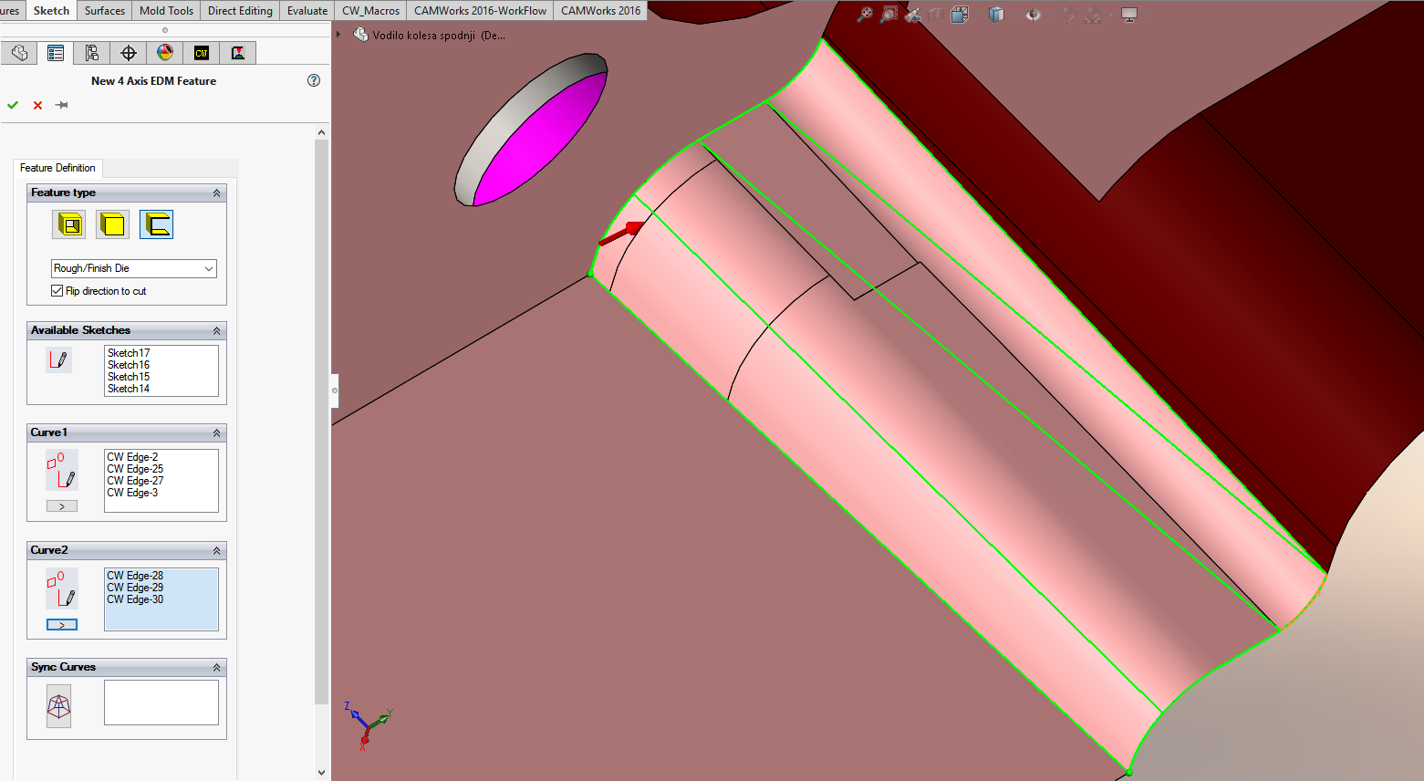Toggle Flip direction to cut checkbox
Screen dimensions: 1424x781
click(x=57, y=291)
